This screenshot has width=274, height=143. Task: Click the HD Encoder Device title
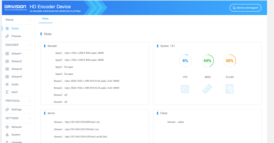pyautogui.click(x=50, y=7)
